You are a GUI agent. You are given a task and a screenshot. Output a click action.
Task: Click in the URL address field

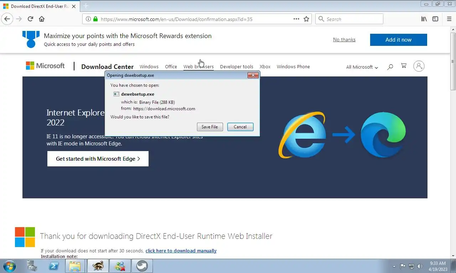(x=196, y=19)
